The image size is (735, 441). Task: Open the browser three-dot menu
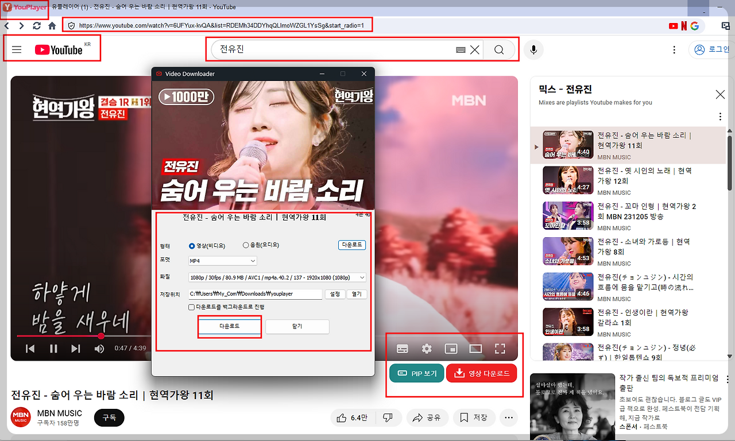click(x=674, y=50)
